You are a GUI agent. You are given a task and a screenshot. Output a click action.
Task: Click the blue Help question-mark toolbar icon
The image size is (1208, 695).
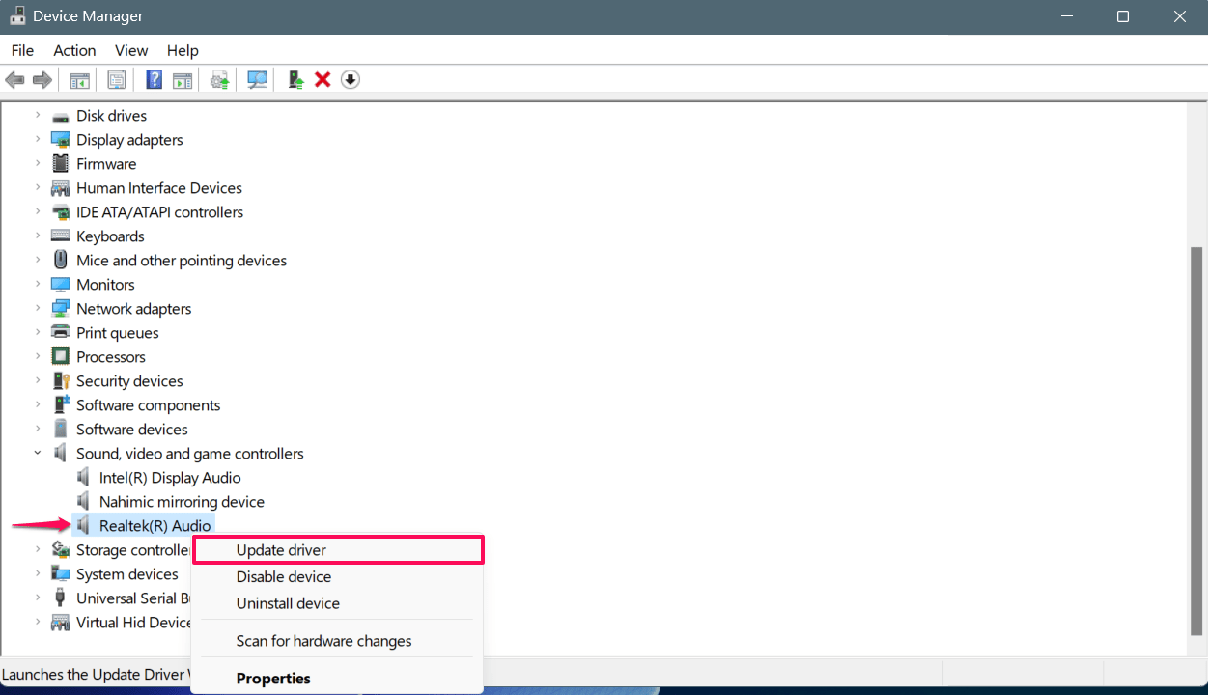click(x=154, y=79)
